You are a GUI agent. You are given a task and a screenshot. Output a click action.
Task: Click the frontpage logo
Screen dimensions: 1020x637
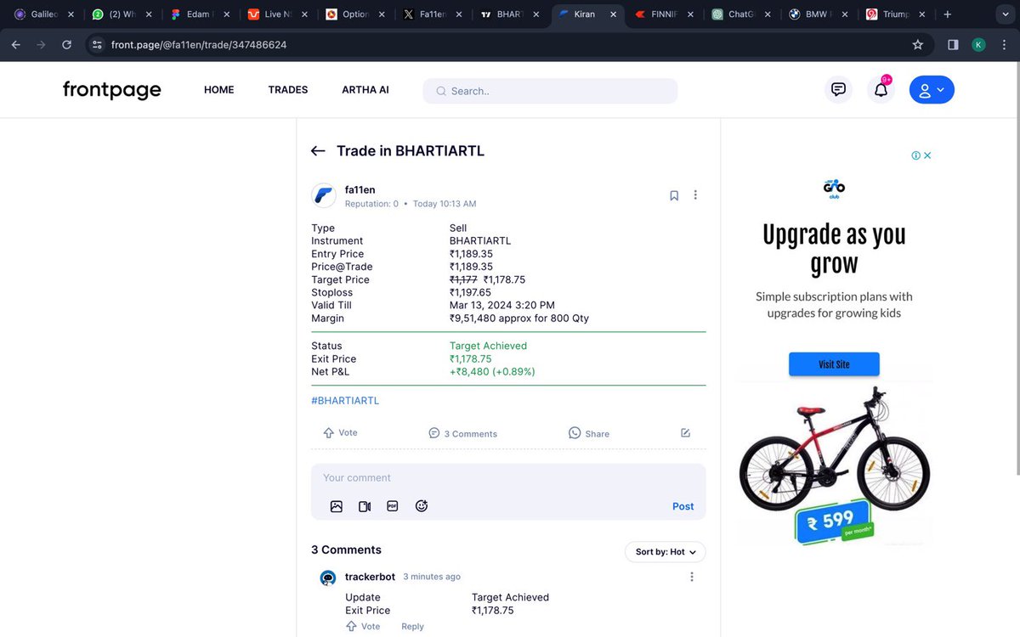click(x=111, y=90)
